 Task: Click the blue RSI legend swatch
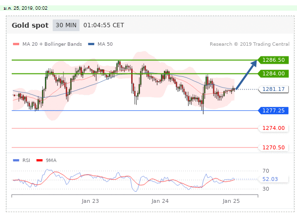pos(16,160)
